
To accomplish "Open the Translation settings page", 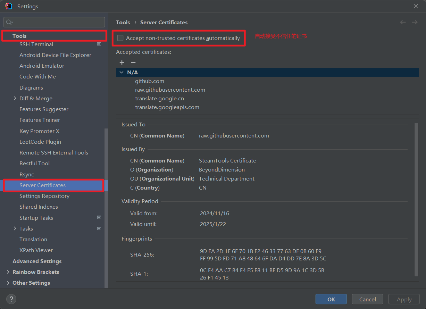I will pos(33,239).
